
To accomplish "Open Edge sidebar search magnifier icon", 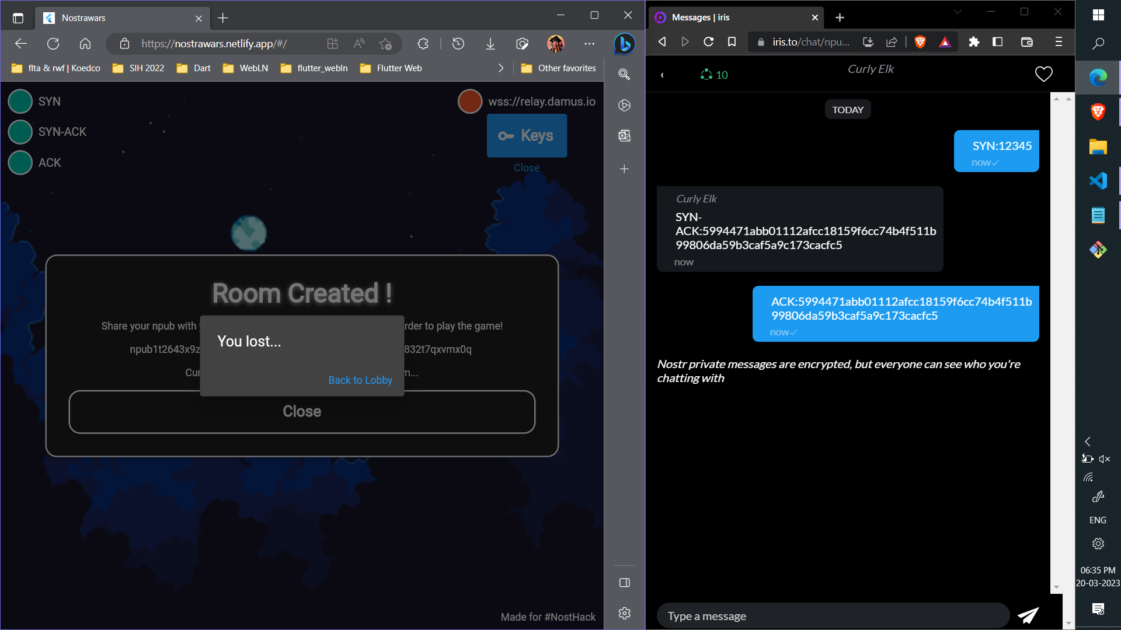I will coord(624,74).
